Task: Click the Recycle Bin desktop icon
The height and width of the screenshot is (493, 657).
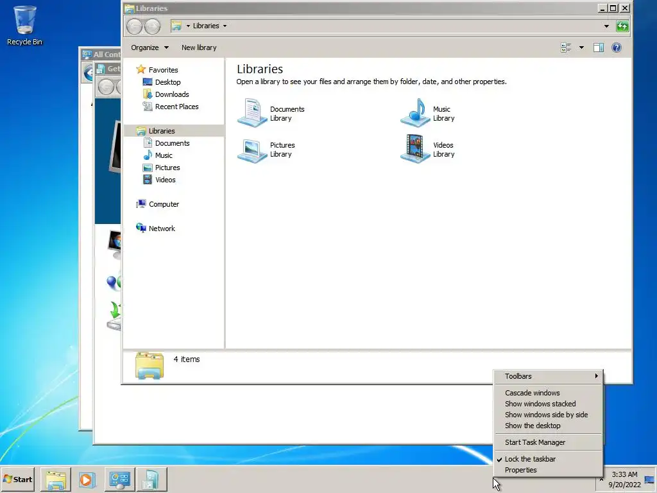Action: (x=24, y=25)
